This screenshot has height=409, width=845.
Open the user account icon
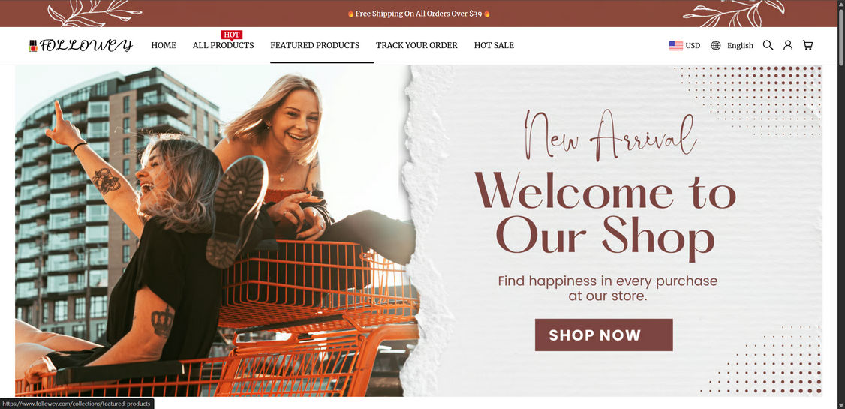[x=788, y=45]
